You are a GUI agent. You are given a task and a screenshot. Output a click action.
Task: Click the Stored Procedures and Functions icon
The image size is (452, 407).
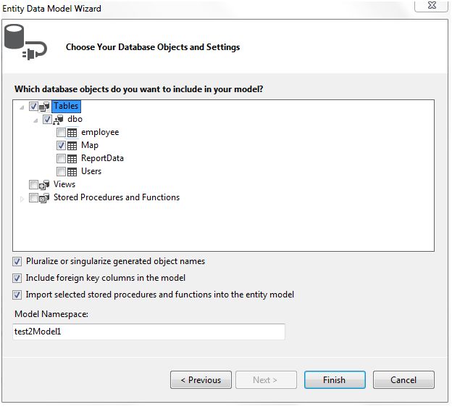(x=44, y=198)
